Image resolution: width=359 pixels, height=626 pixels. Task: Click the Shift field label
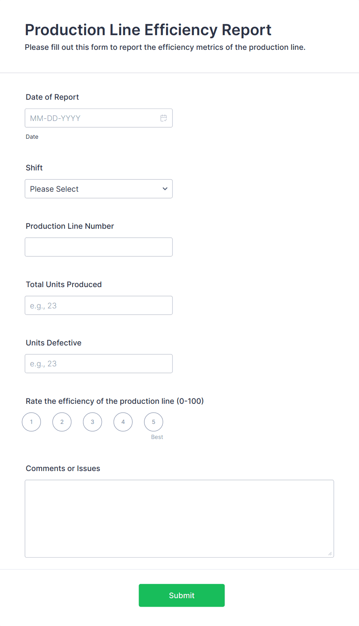pyautogui.click(x=34, y=168)
